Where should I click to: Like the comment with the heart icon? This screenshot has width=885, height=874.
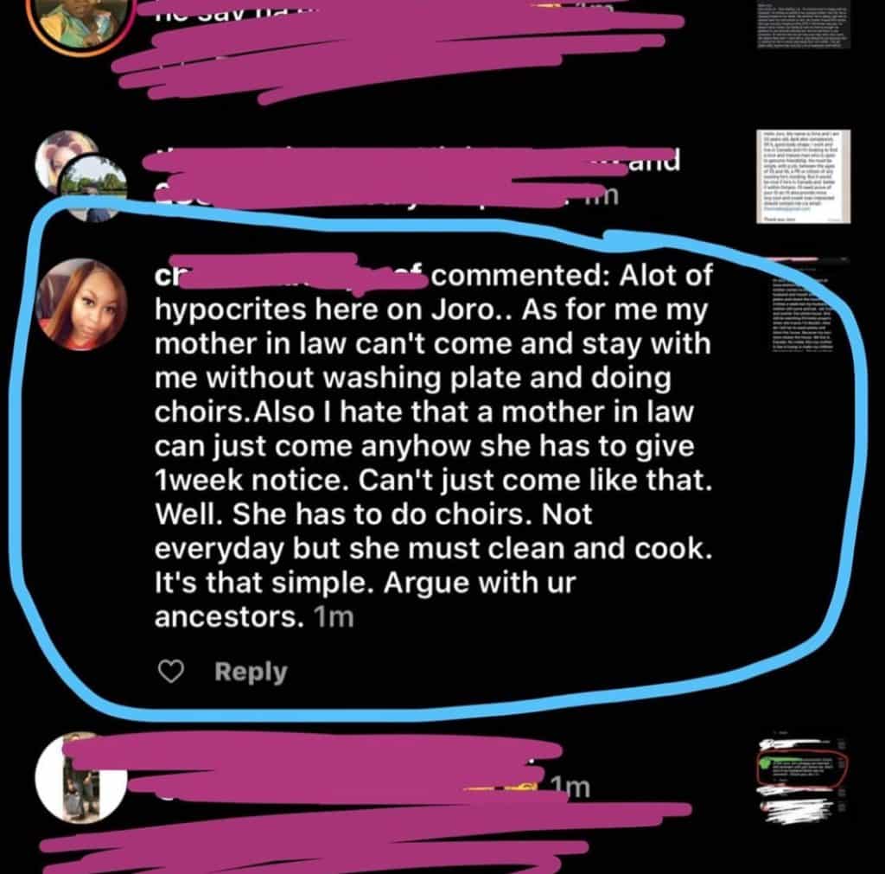pos(170,672)
